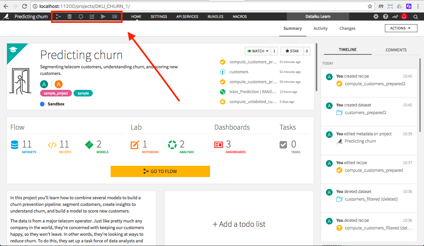This screenshot has height=246, width=424.
Task: Open the WATCH dropdown
Action: pyautogui.click(x=258, y=51)
